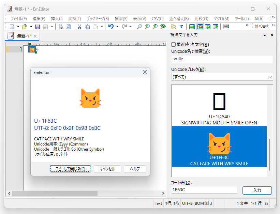The image size is (280, 214).
Task: Open the AI(A) menu
Action: coord(259,19)
